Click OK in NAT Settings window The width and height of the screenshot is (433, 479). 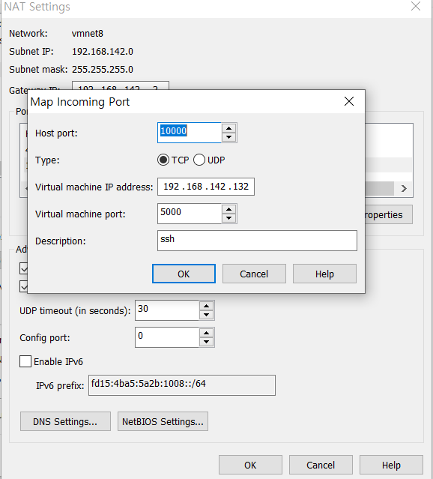[x=250, y=465]
